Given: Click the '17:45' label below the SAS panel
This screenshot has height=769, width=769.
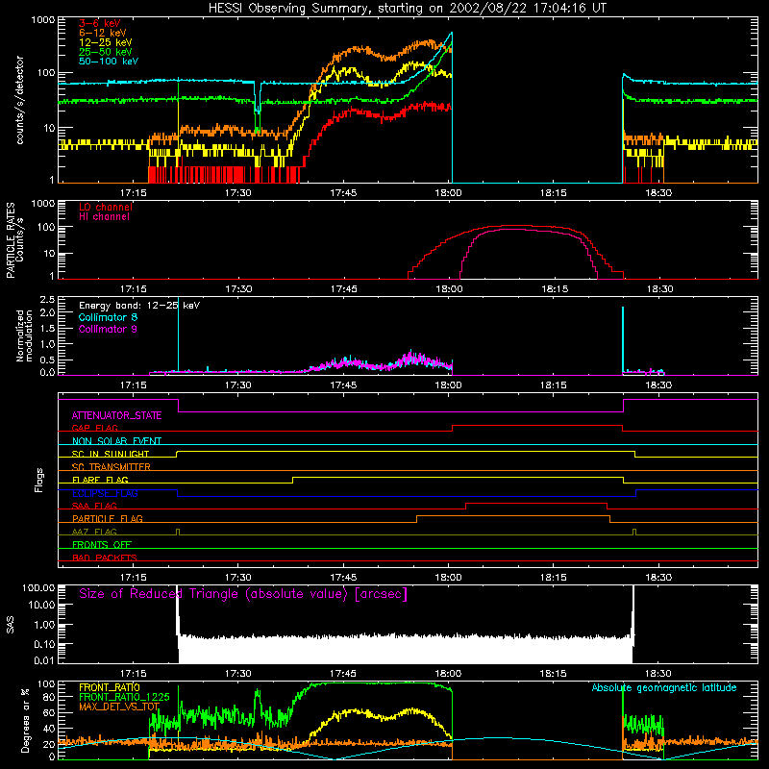Looking at the screenshot, I should 343,674.
